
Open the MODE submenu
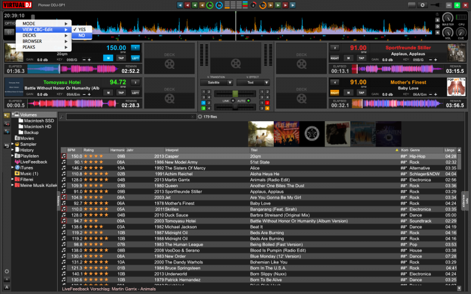44,24
